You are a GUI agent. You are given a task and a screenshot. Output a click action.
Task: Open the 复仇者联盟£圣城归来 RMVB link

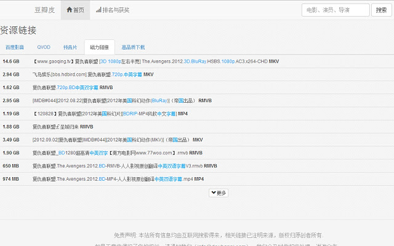coord(63,127)
